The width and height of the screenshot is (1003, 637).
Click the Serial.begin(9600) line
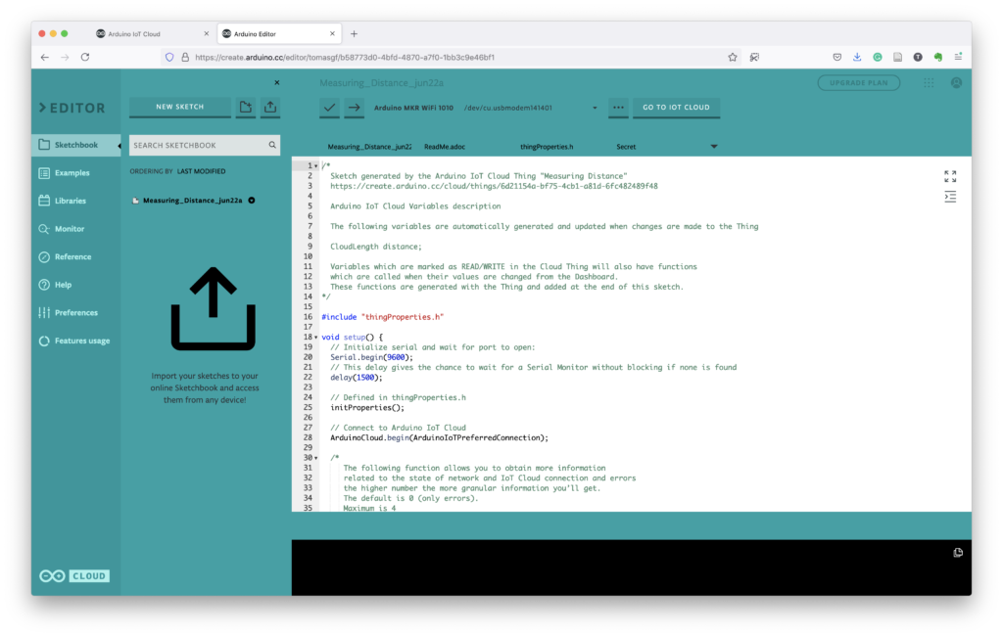[x=371, y=357]
